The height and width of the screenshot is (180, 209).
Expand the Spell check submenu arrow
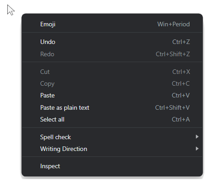point(197,137)
